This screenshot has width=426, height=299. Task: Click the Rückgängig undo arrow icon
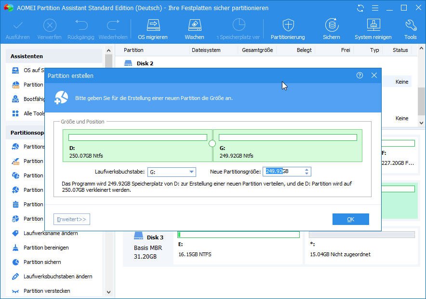pyautogui.click(x=81, y=25)
